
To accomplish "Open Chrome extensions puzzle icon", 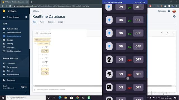I will click(165, 6).
